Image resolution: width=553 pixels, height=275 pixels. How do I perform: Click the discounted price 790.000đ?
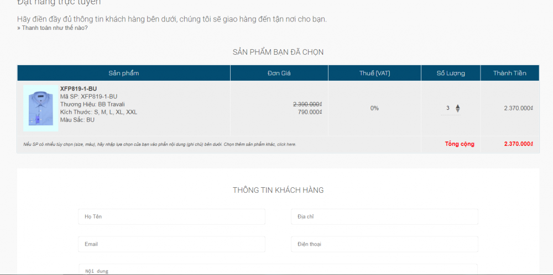pos(310,112)
